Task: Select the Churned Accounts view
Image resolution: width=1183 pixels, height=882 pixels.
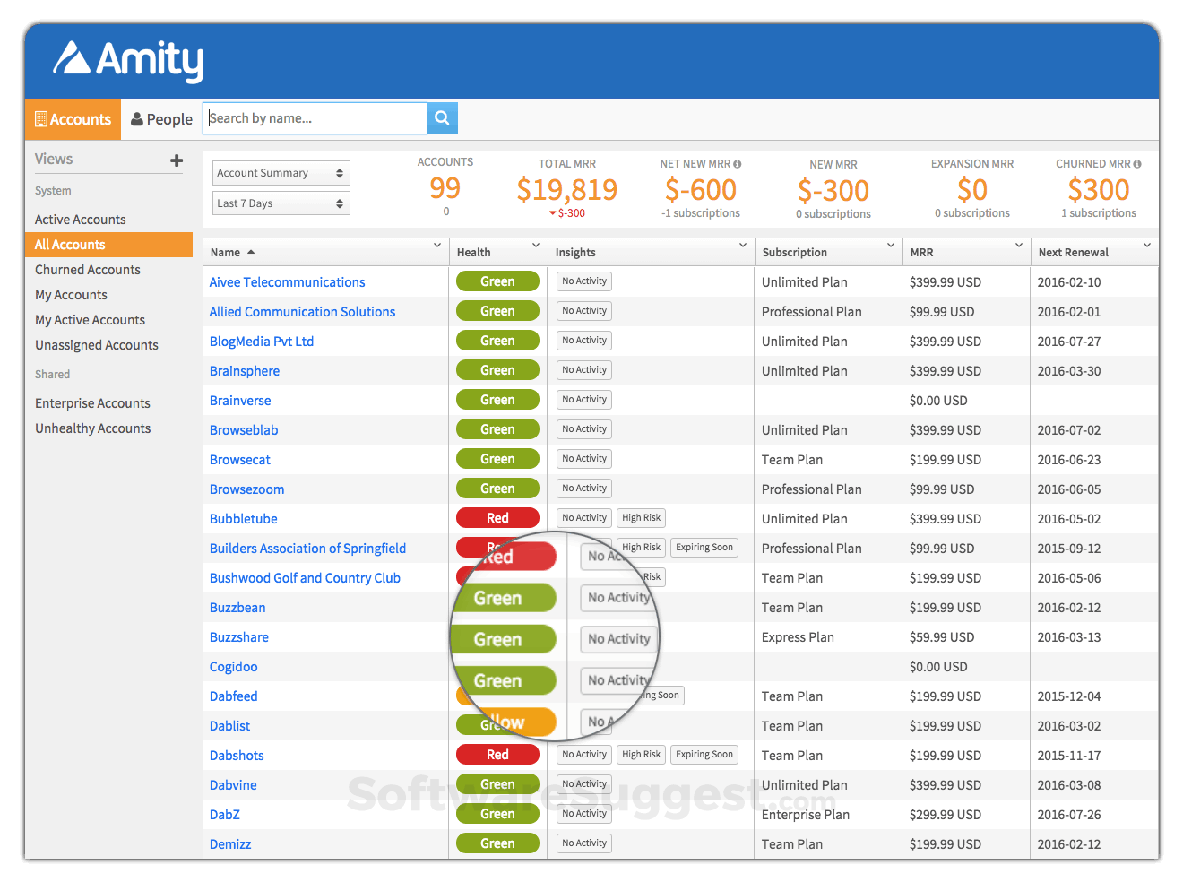Action: pyautogui.click(x=87, y=269)
